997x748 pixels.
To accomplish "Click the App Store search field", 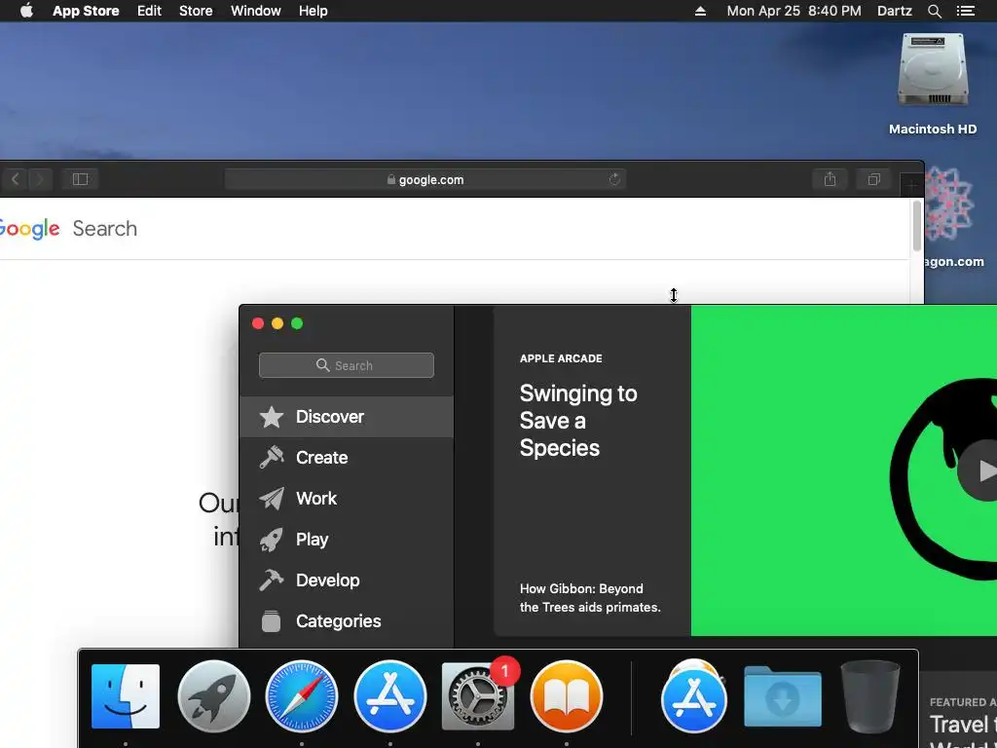I will click(x=347, y=365).
